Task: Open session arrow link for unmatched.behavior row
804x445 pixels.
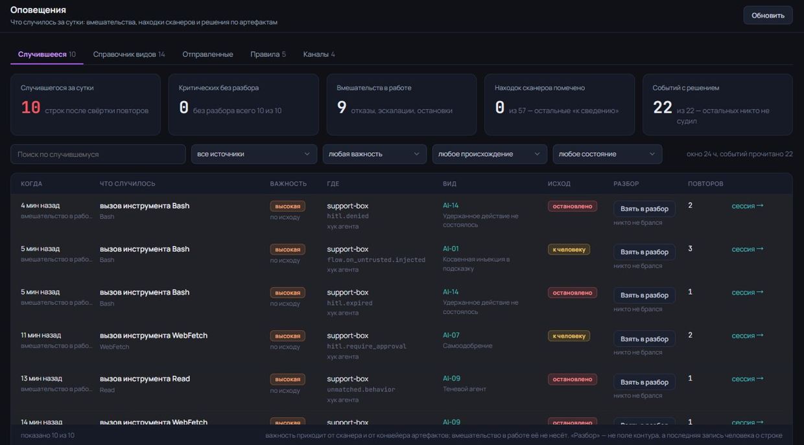Action: (748, 379)
